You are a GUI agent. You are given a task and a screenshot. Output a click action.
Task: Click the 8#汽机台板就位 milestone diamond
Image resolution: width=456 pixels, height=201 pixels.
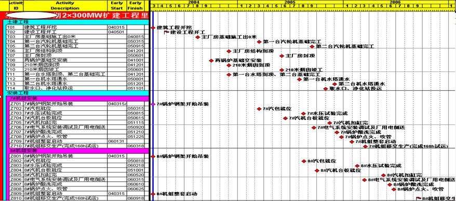point(317,170)
